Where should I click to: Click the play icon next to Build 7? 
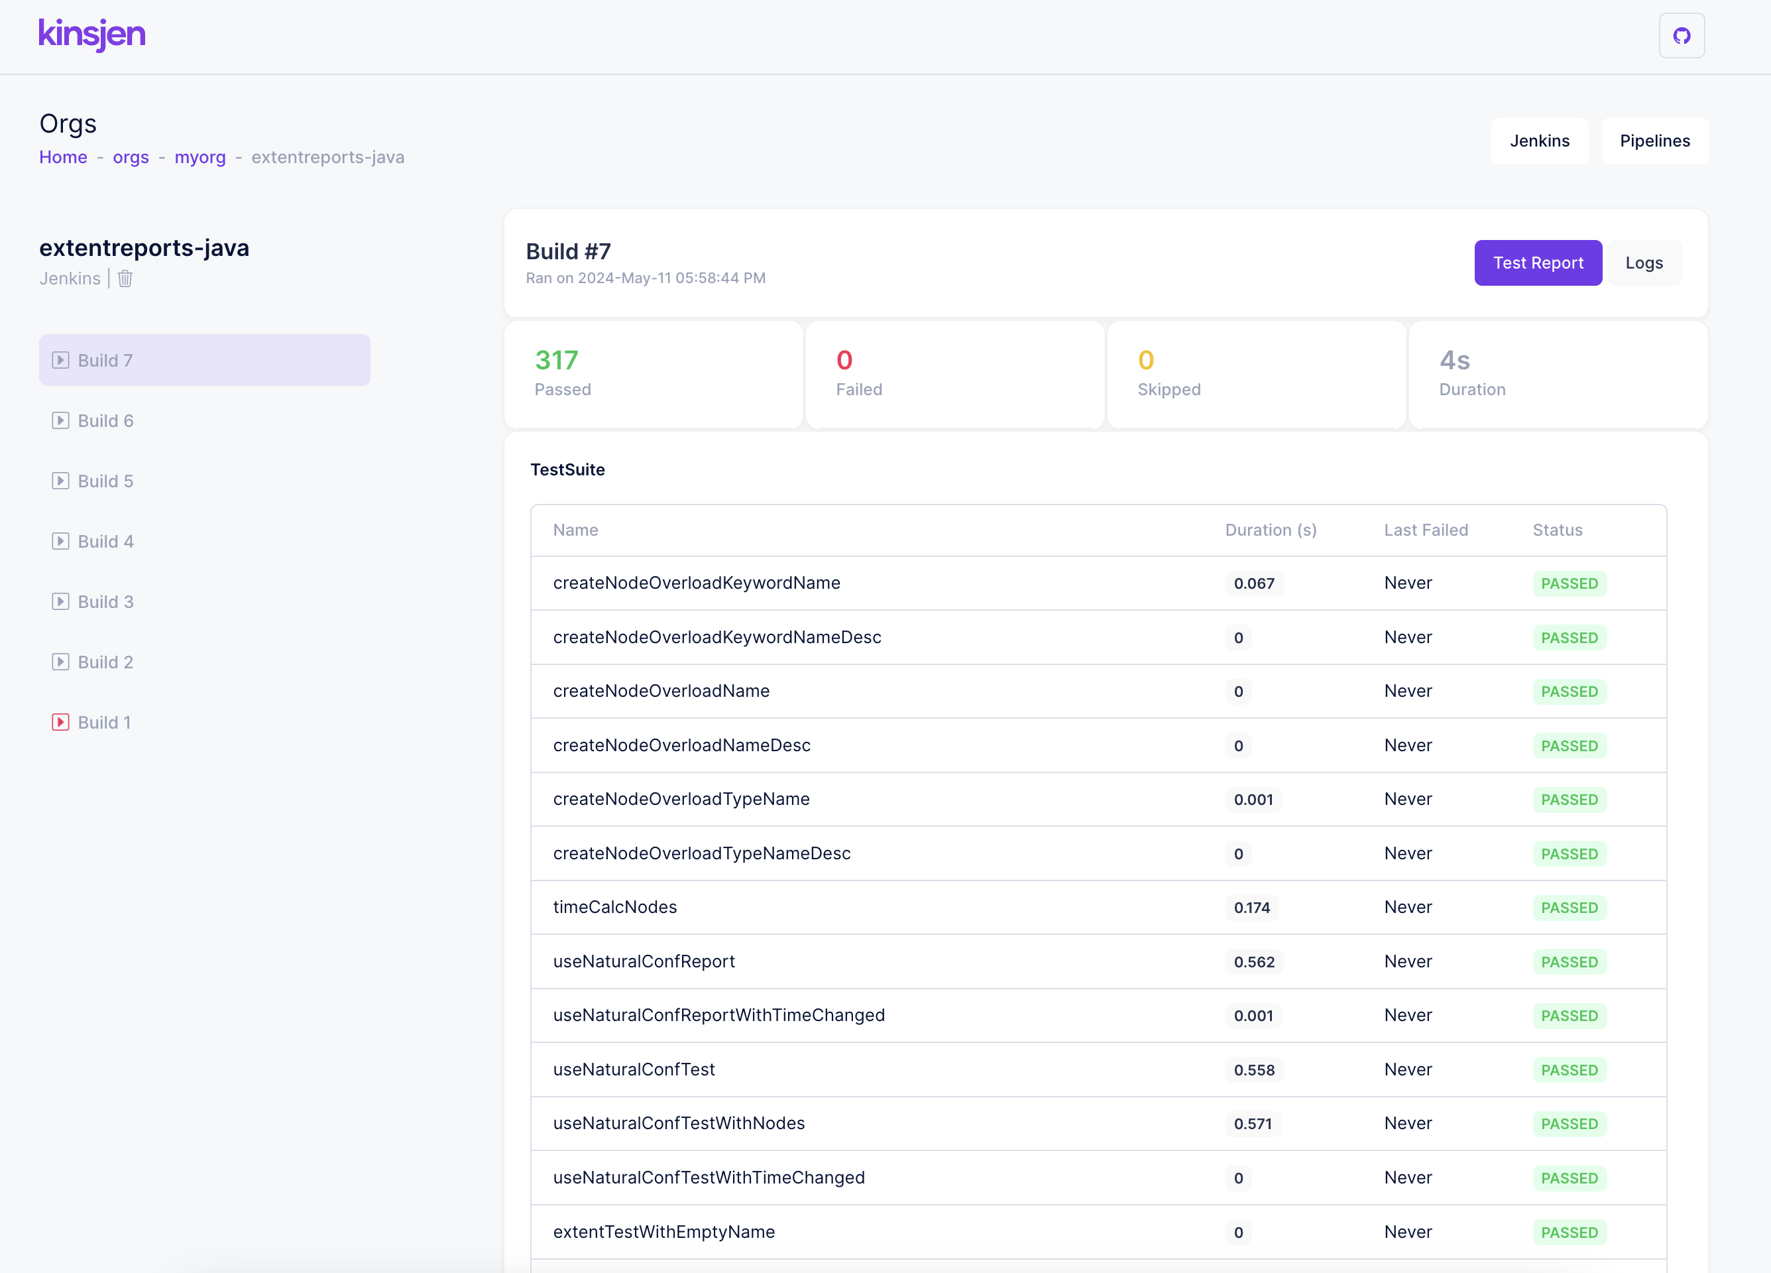coord(60,360)
